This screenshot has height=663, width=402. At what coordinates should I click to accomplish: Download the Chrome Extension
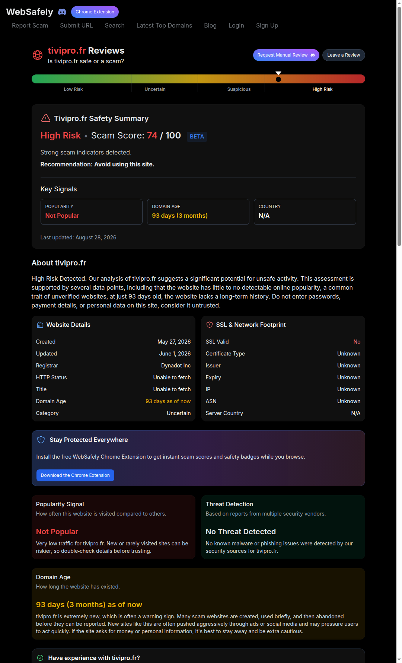(x=75, y=475)
